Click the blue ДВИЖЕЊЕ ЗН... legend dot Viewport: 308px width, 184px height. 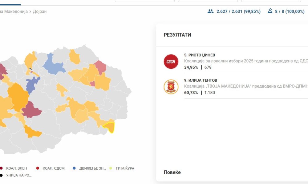point(74,168)
